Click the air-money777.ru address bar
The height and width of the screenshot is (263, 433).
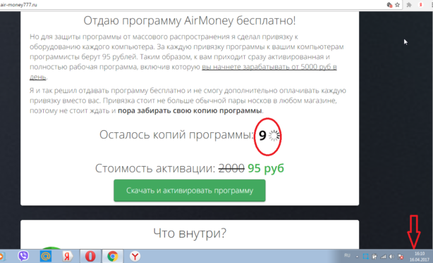(x=193, y=5)
